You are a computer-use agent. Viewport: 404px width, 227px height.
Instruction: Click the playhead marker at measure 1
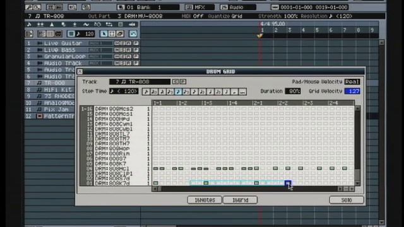pos(260,36)
